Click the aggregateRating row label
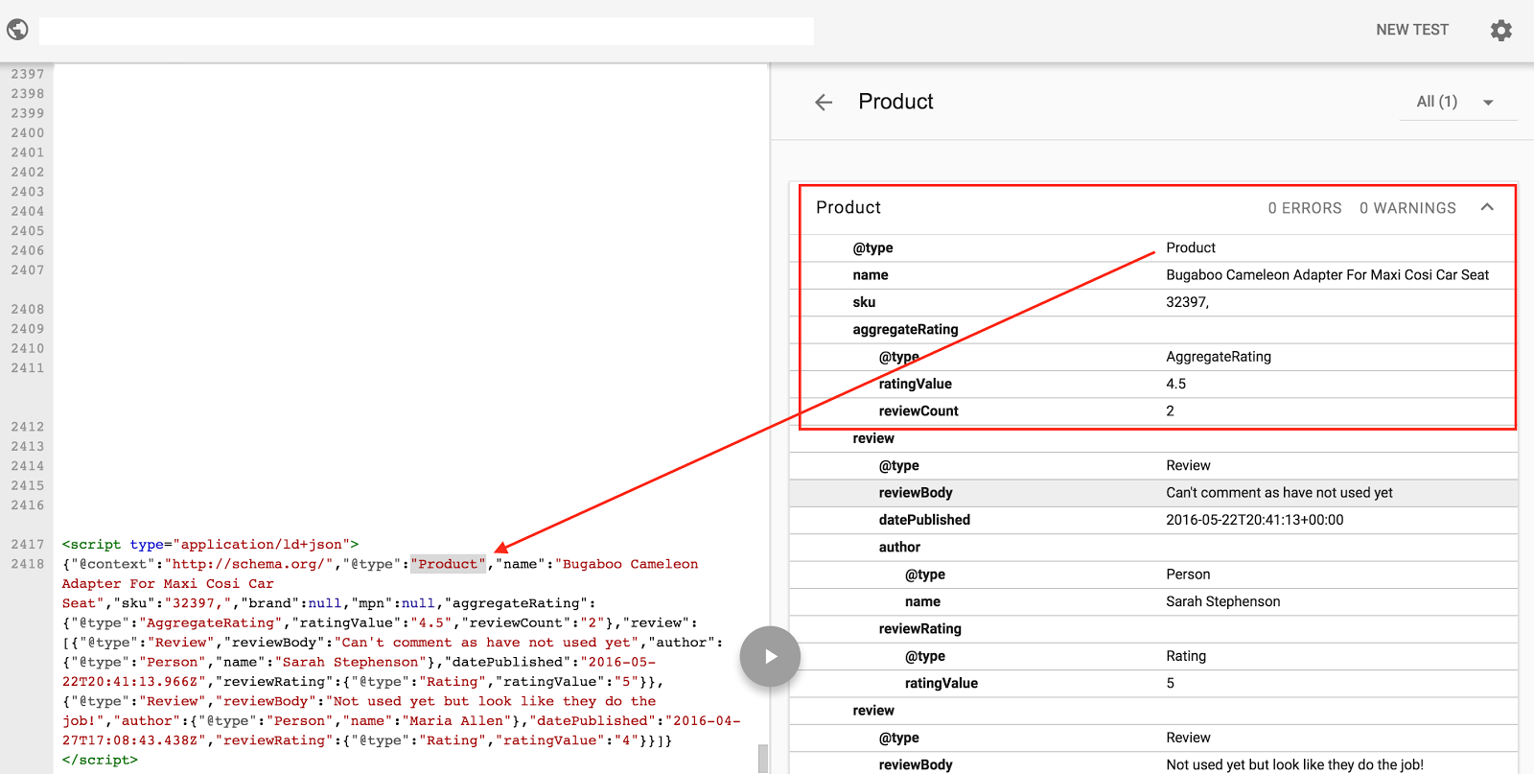 [x=905, y=330]
